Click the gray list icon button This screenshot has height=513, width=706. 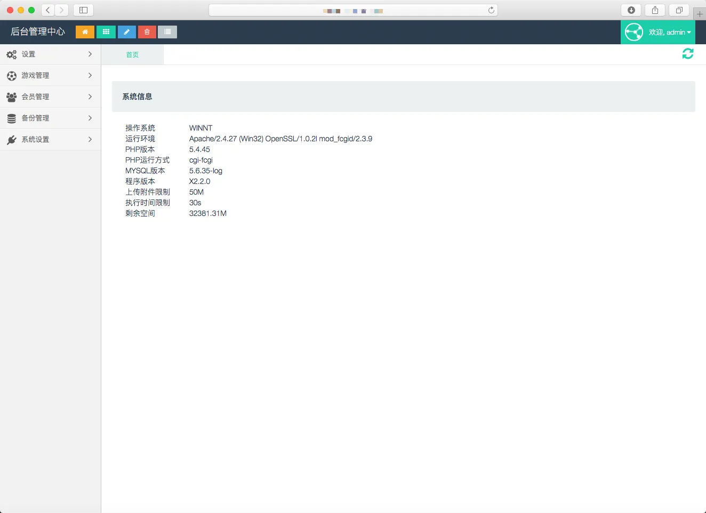coord(167,32)
